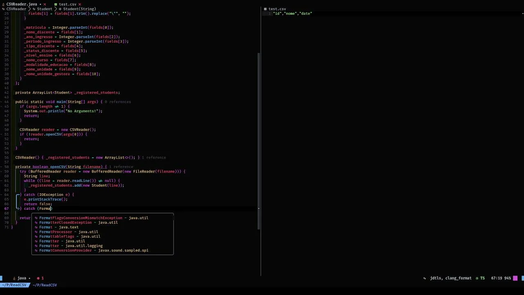Click the error count in status bar

tap(40, 278)
